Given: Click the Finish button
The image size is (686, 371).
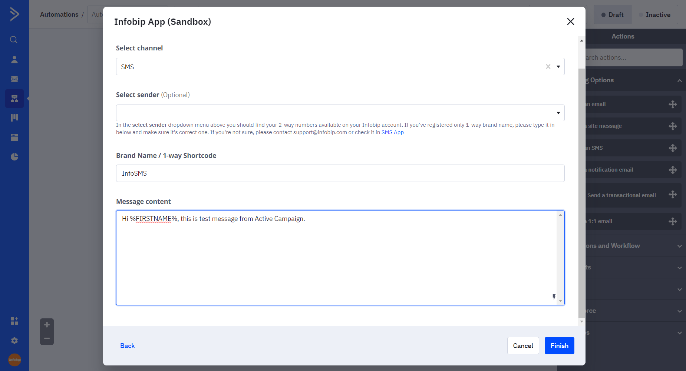Looking at the screenshot, I should point(559,346).
